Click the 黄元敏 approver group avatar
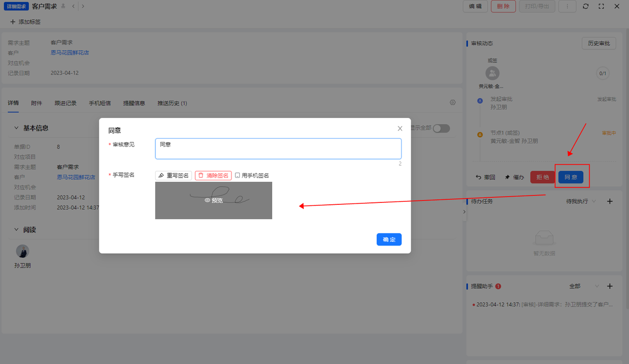This screenshot has width=629, height=364. pyautogui.click(x=492, y=73)
